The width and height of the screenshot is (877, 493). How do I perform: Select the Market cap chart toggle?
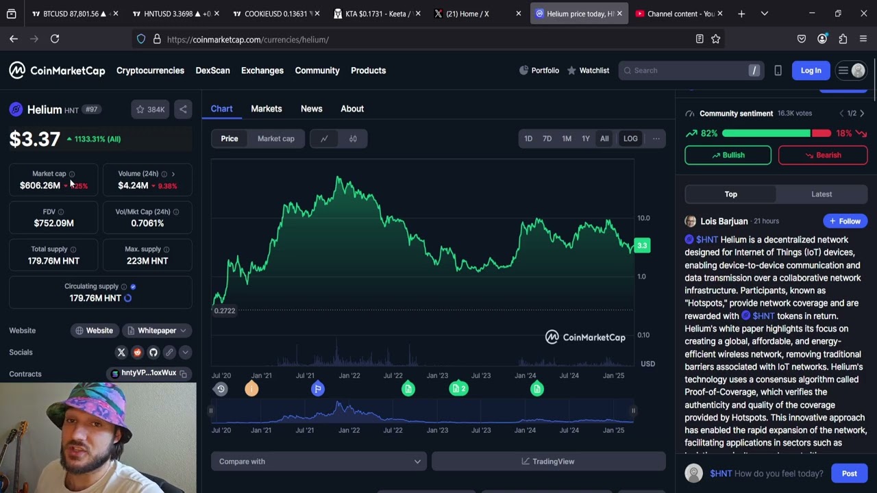tap(276, 139)
